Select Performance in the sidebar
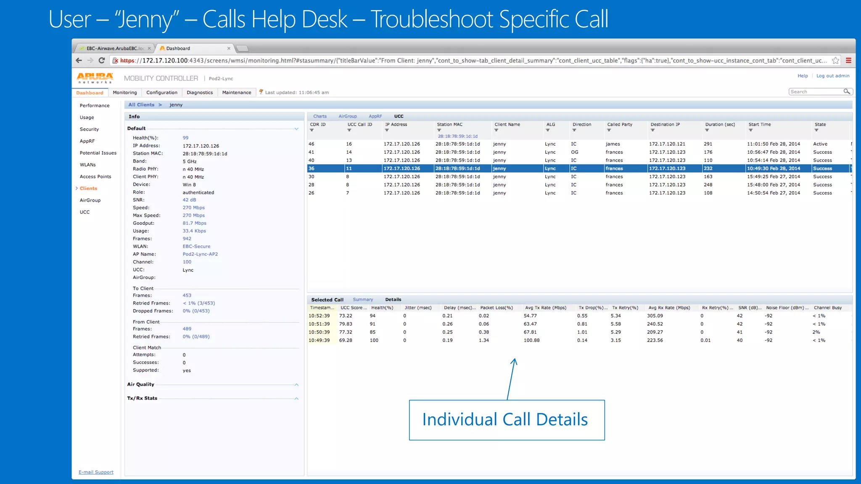The image size is (861, 484). [x=95, y=105]
